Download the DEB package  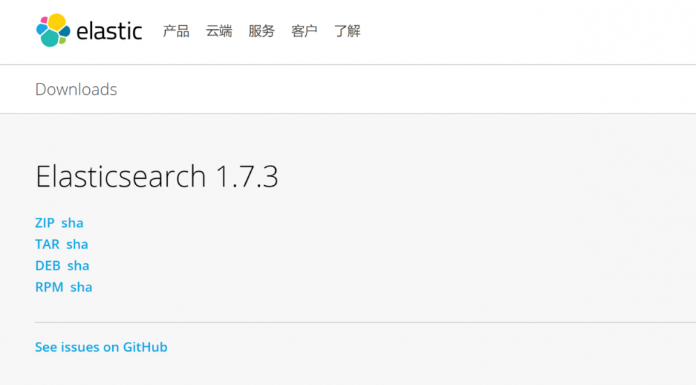point(48,266)
